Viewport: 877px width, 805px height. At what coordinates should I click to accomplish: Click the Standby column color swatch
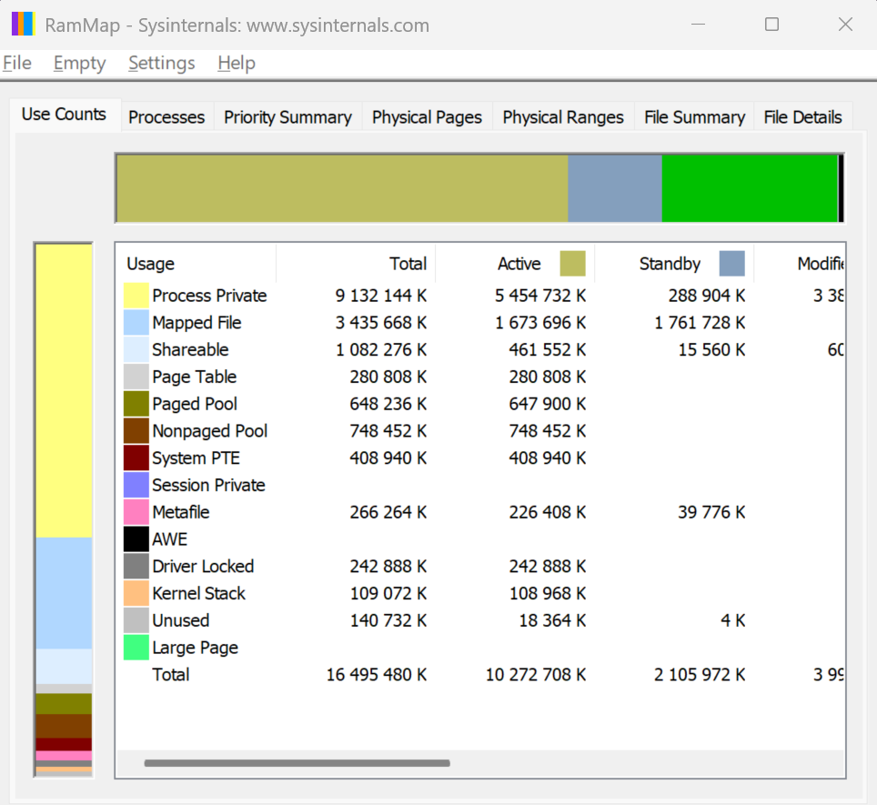(x=731, y=263)
